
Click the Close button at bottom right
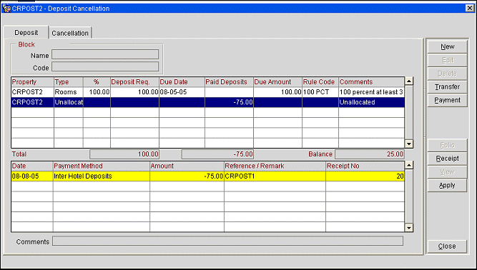tap(447, 246)
